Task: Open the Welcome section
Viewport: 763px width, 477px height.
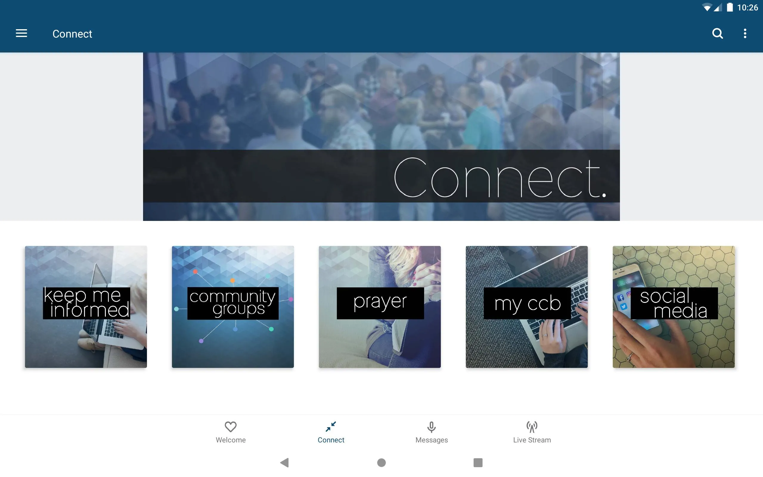Action: click(231, 431)
